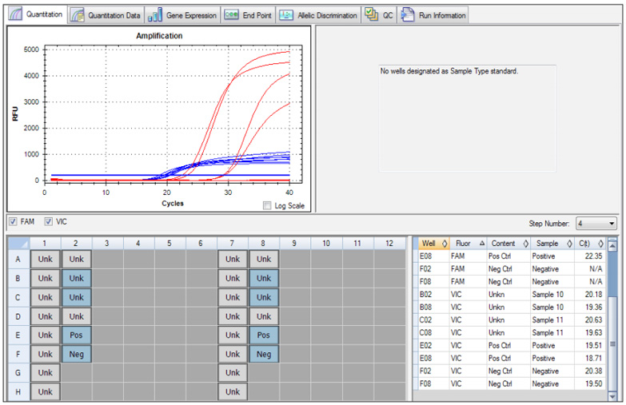626x405 pixels.
Task: Select well A1 Unk
Action: [x=45, y=259]
